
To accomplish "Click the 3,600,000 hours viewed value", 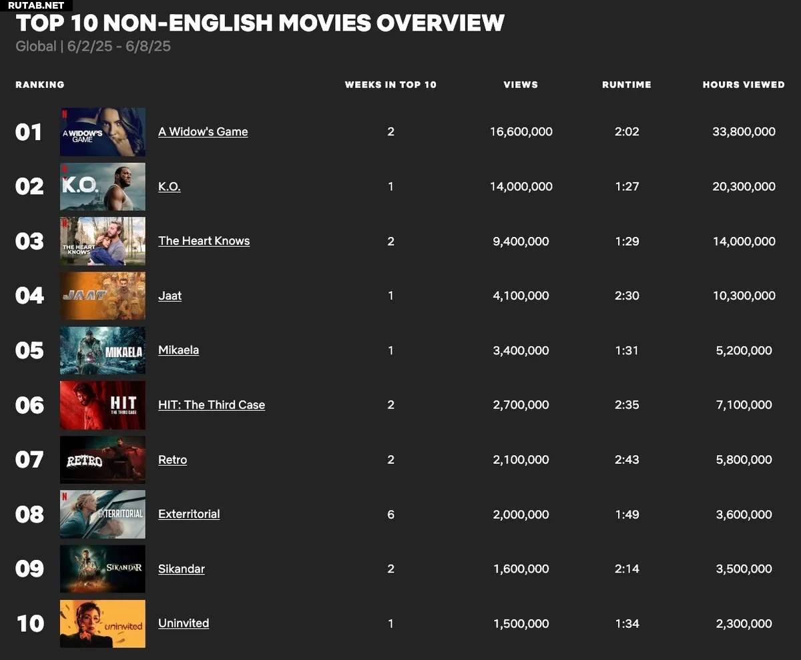I will [x=744, y=514].
